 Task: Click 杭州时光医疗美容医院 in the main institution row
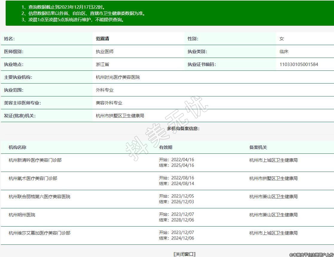[118, 77]
